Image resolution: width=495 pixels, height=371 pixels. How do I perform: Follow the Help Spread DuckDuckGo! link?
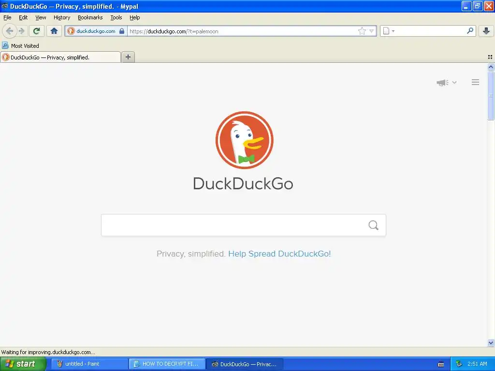(x=279, y=254)
